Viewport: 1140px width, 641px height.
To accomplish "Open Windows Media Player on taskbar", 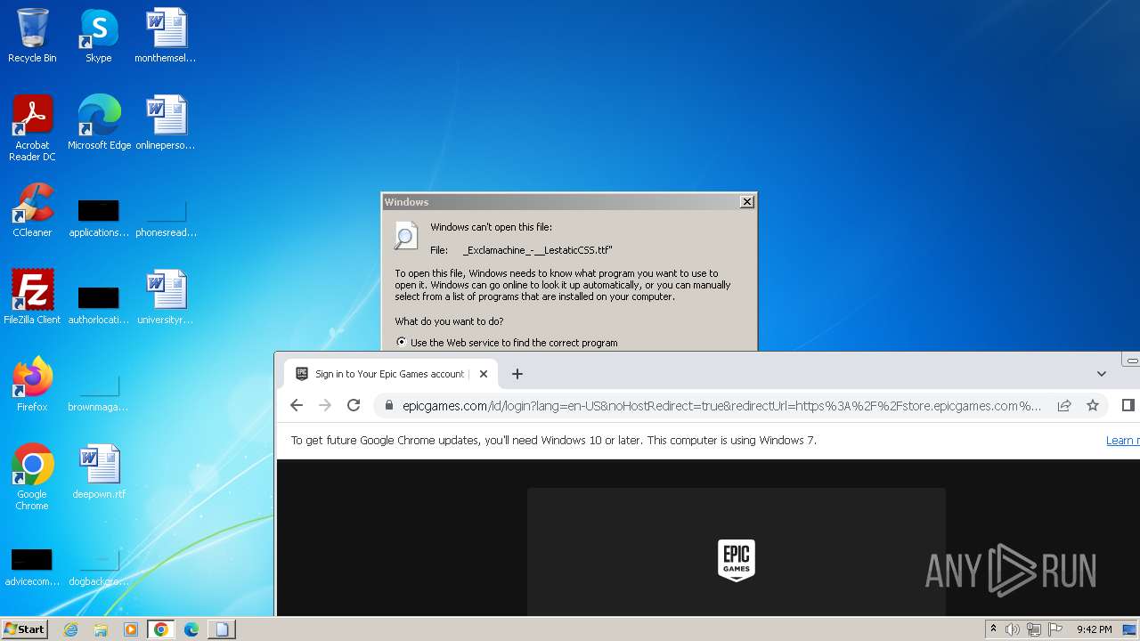I will (x=131, y=629).
